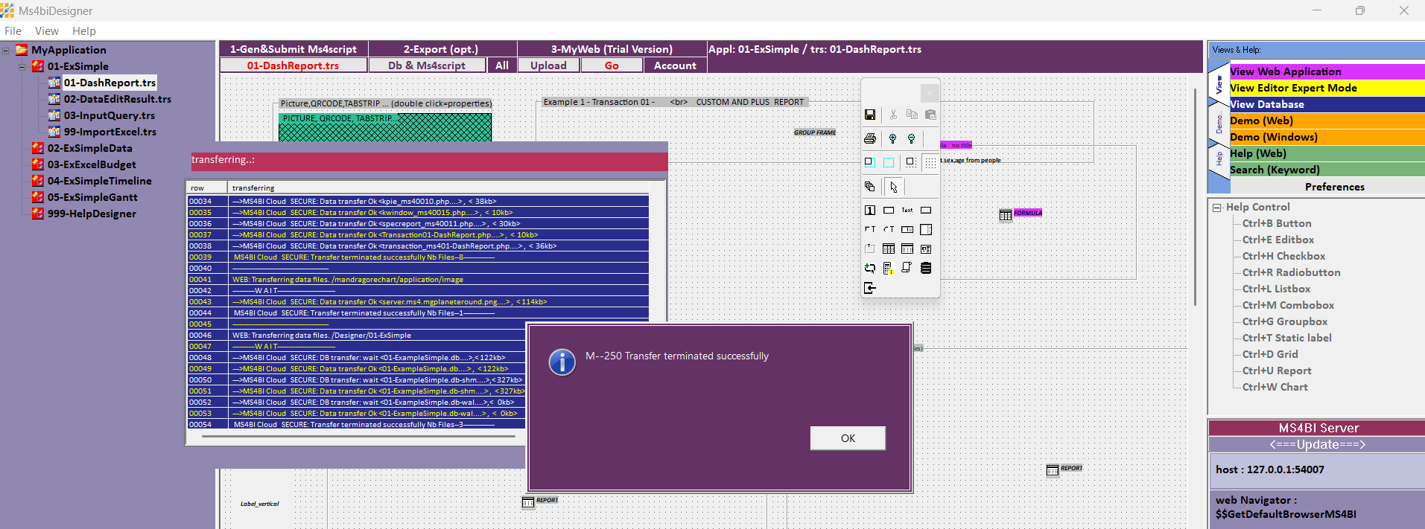This screenshot has height=529, width=1425.
Task: Switch to 1-Gen&Submit Ms4script tab
Action: tap(293, 49)
